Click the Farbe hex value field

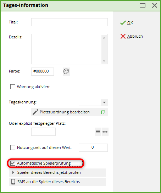coord(43,71)
